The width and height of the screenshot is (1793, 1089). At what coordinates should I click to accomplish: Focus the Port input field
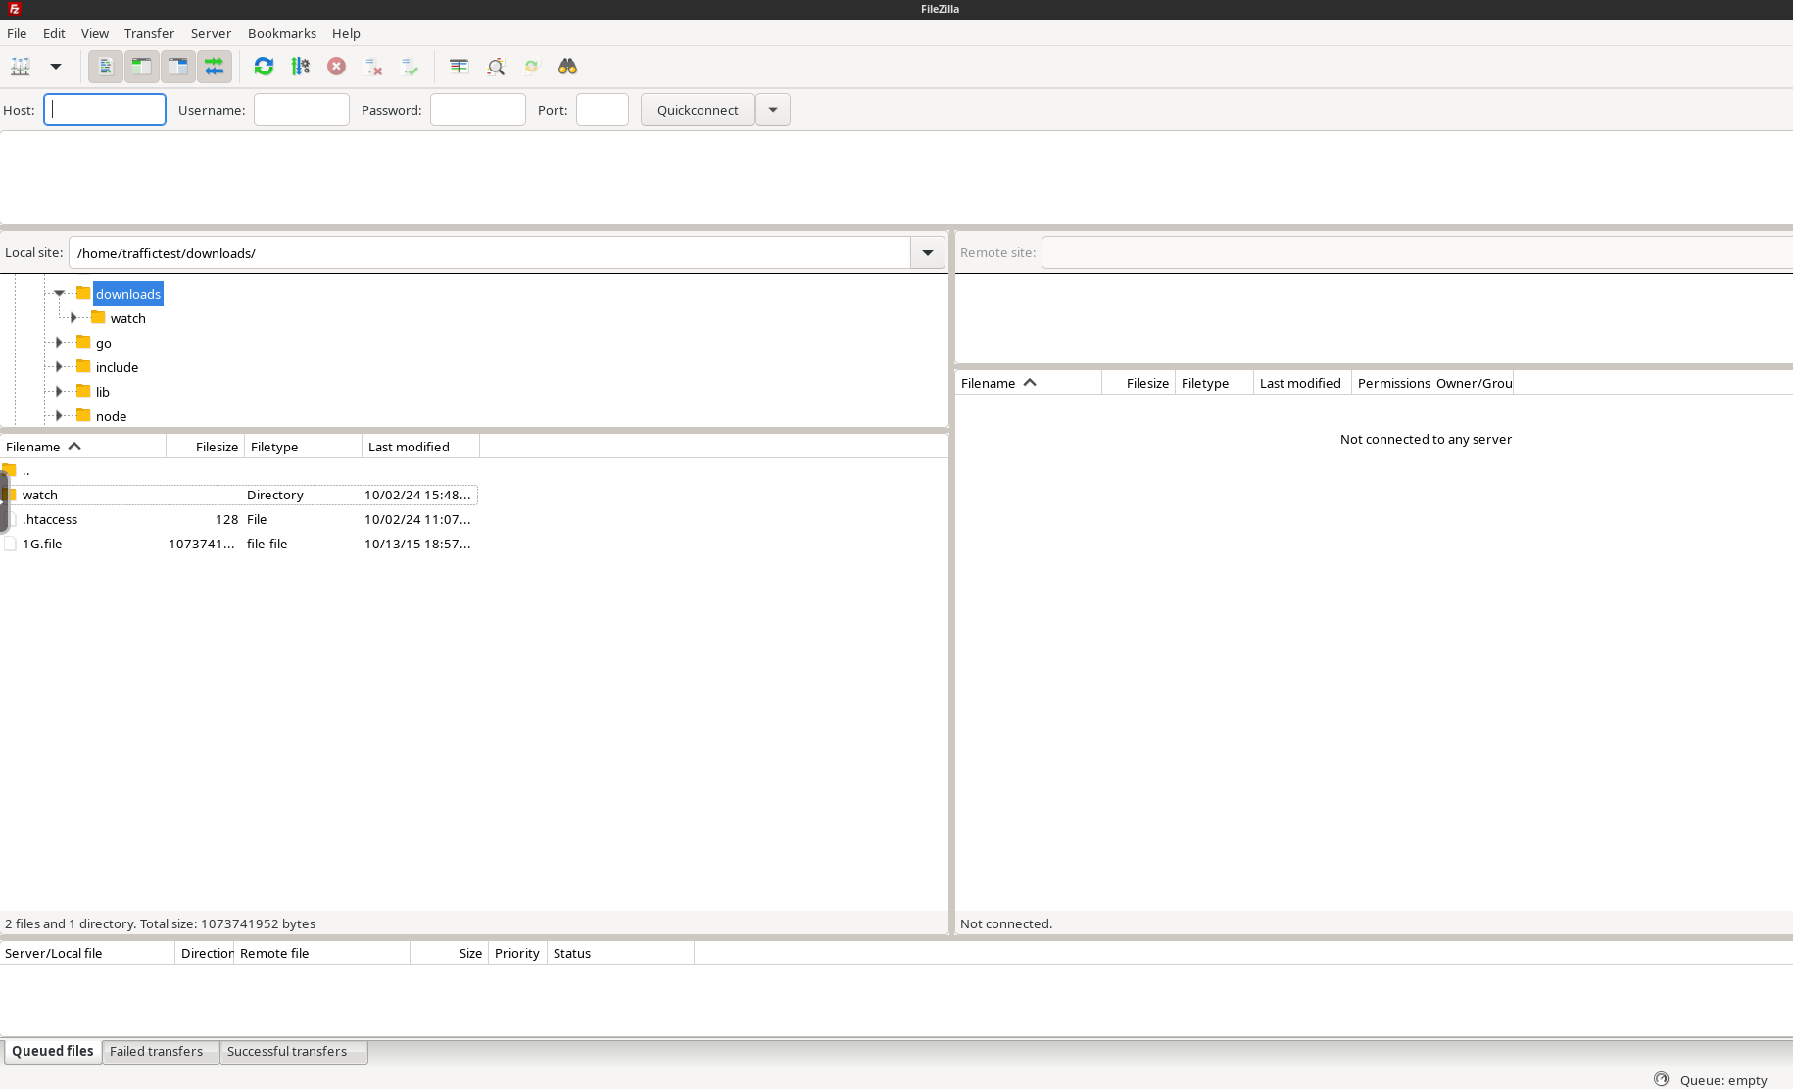click(x=603, y=110)
